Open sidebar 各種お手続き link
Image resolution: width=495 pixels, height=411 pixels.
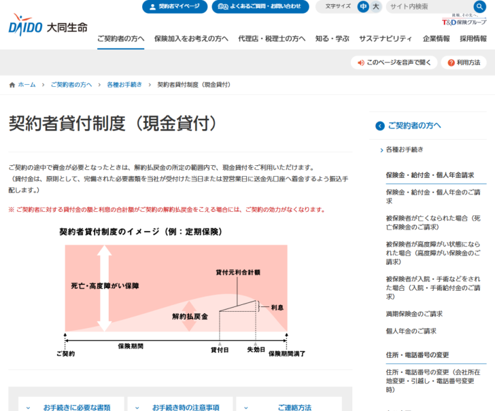pos(405,149)
